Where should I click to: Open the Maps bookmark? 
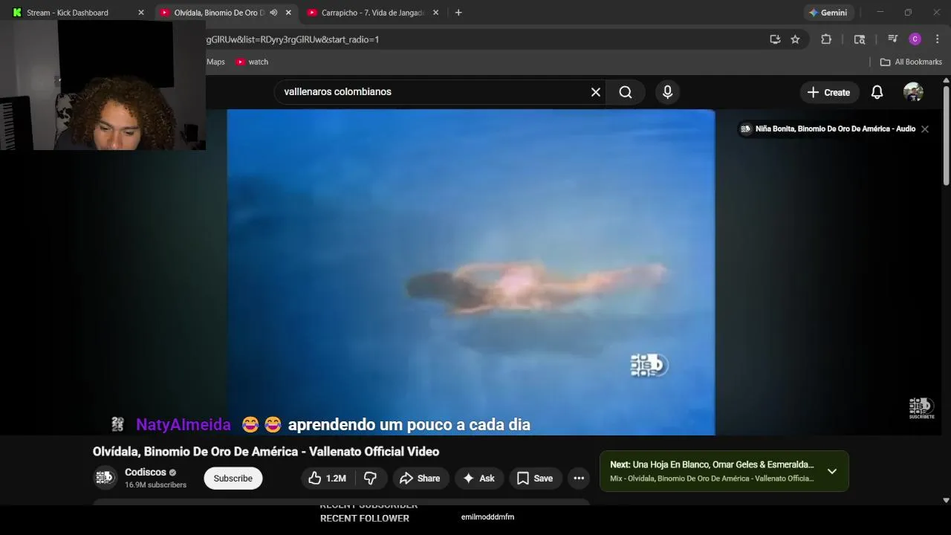(x=215, y=62)
